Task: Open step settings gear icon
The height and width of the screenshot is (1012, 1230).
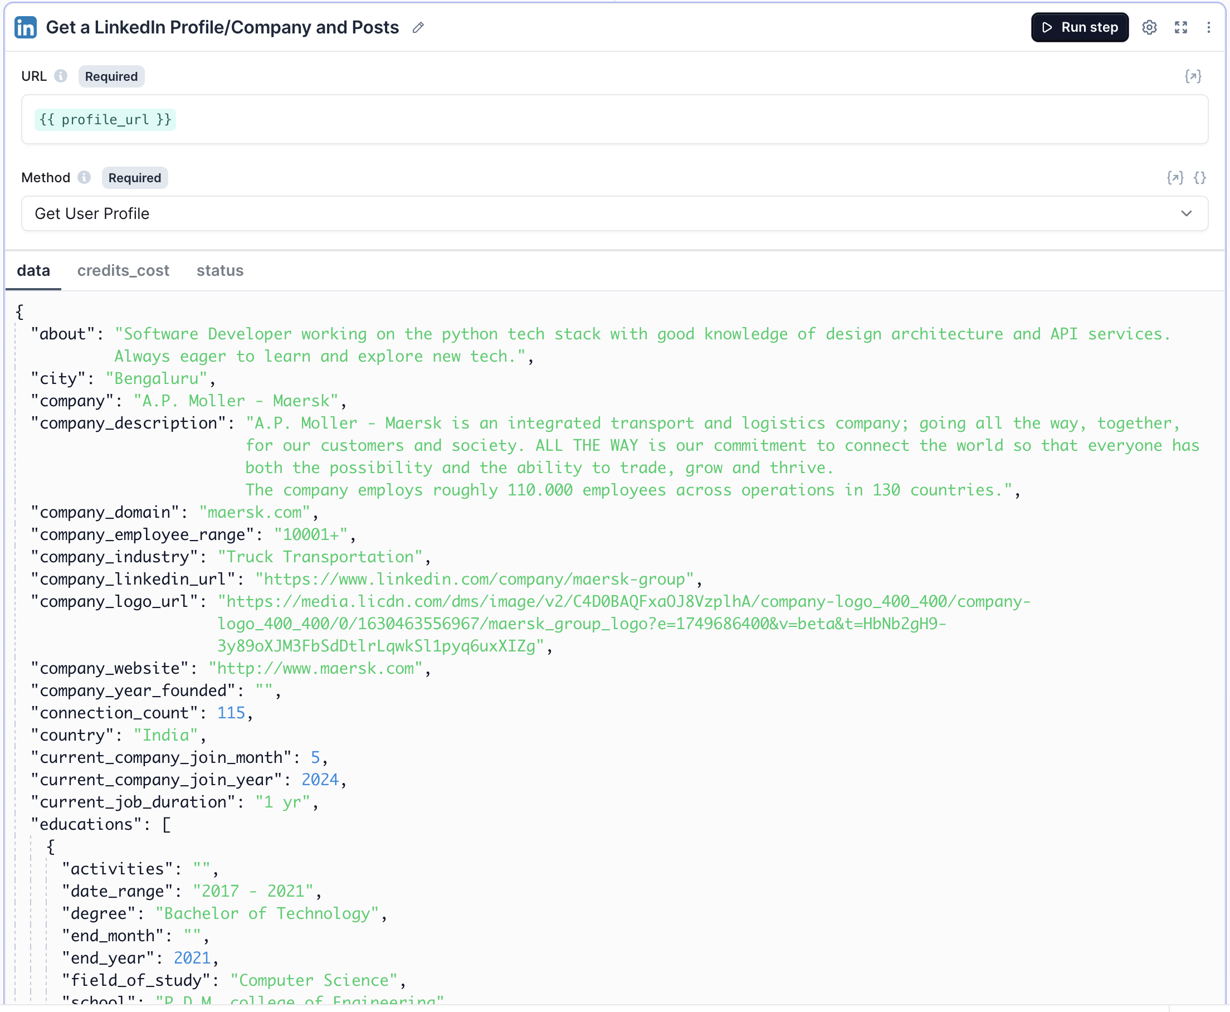Action: coord(1149,27)
